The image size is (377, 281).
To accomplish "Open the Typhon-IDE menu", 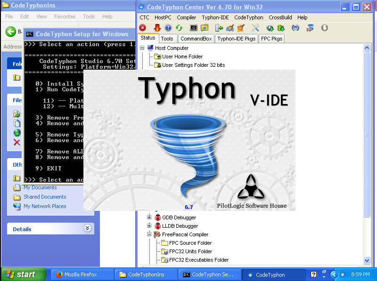I will [x=215, y=17].
